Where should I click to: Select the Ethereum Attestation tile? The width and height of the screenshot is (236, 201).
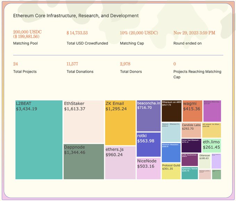(171, 153)
